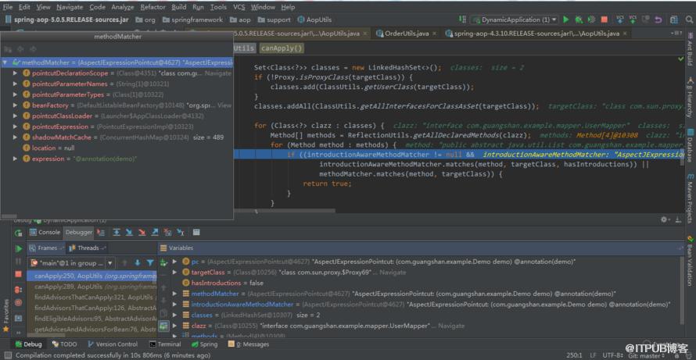
Task: Click canApply() breadcrumb in editor
Action: tap(282, 48)
